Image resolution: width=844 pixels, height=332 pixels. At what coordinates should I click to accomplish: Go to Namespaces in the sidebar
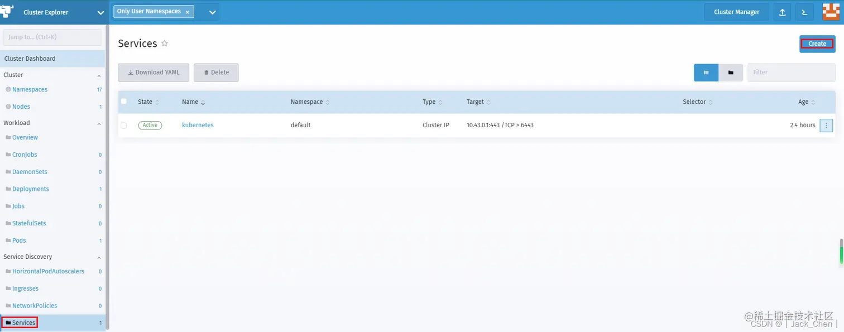[30, 89]
